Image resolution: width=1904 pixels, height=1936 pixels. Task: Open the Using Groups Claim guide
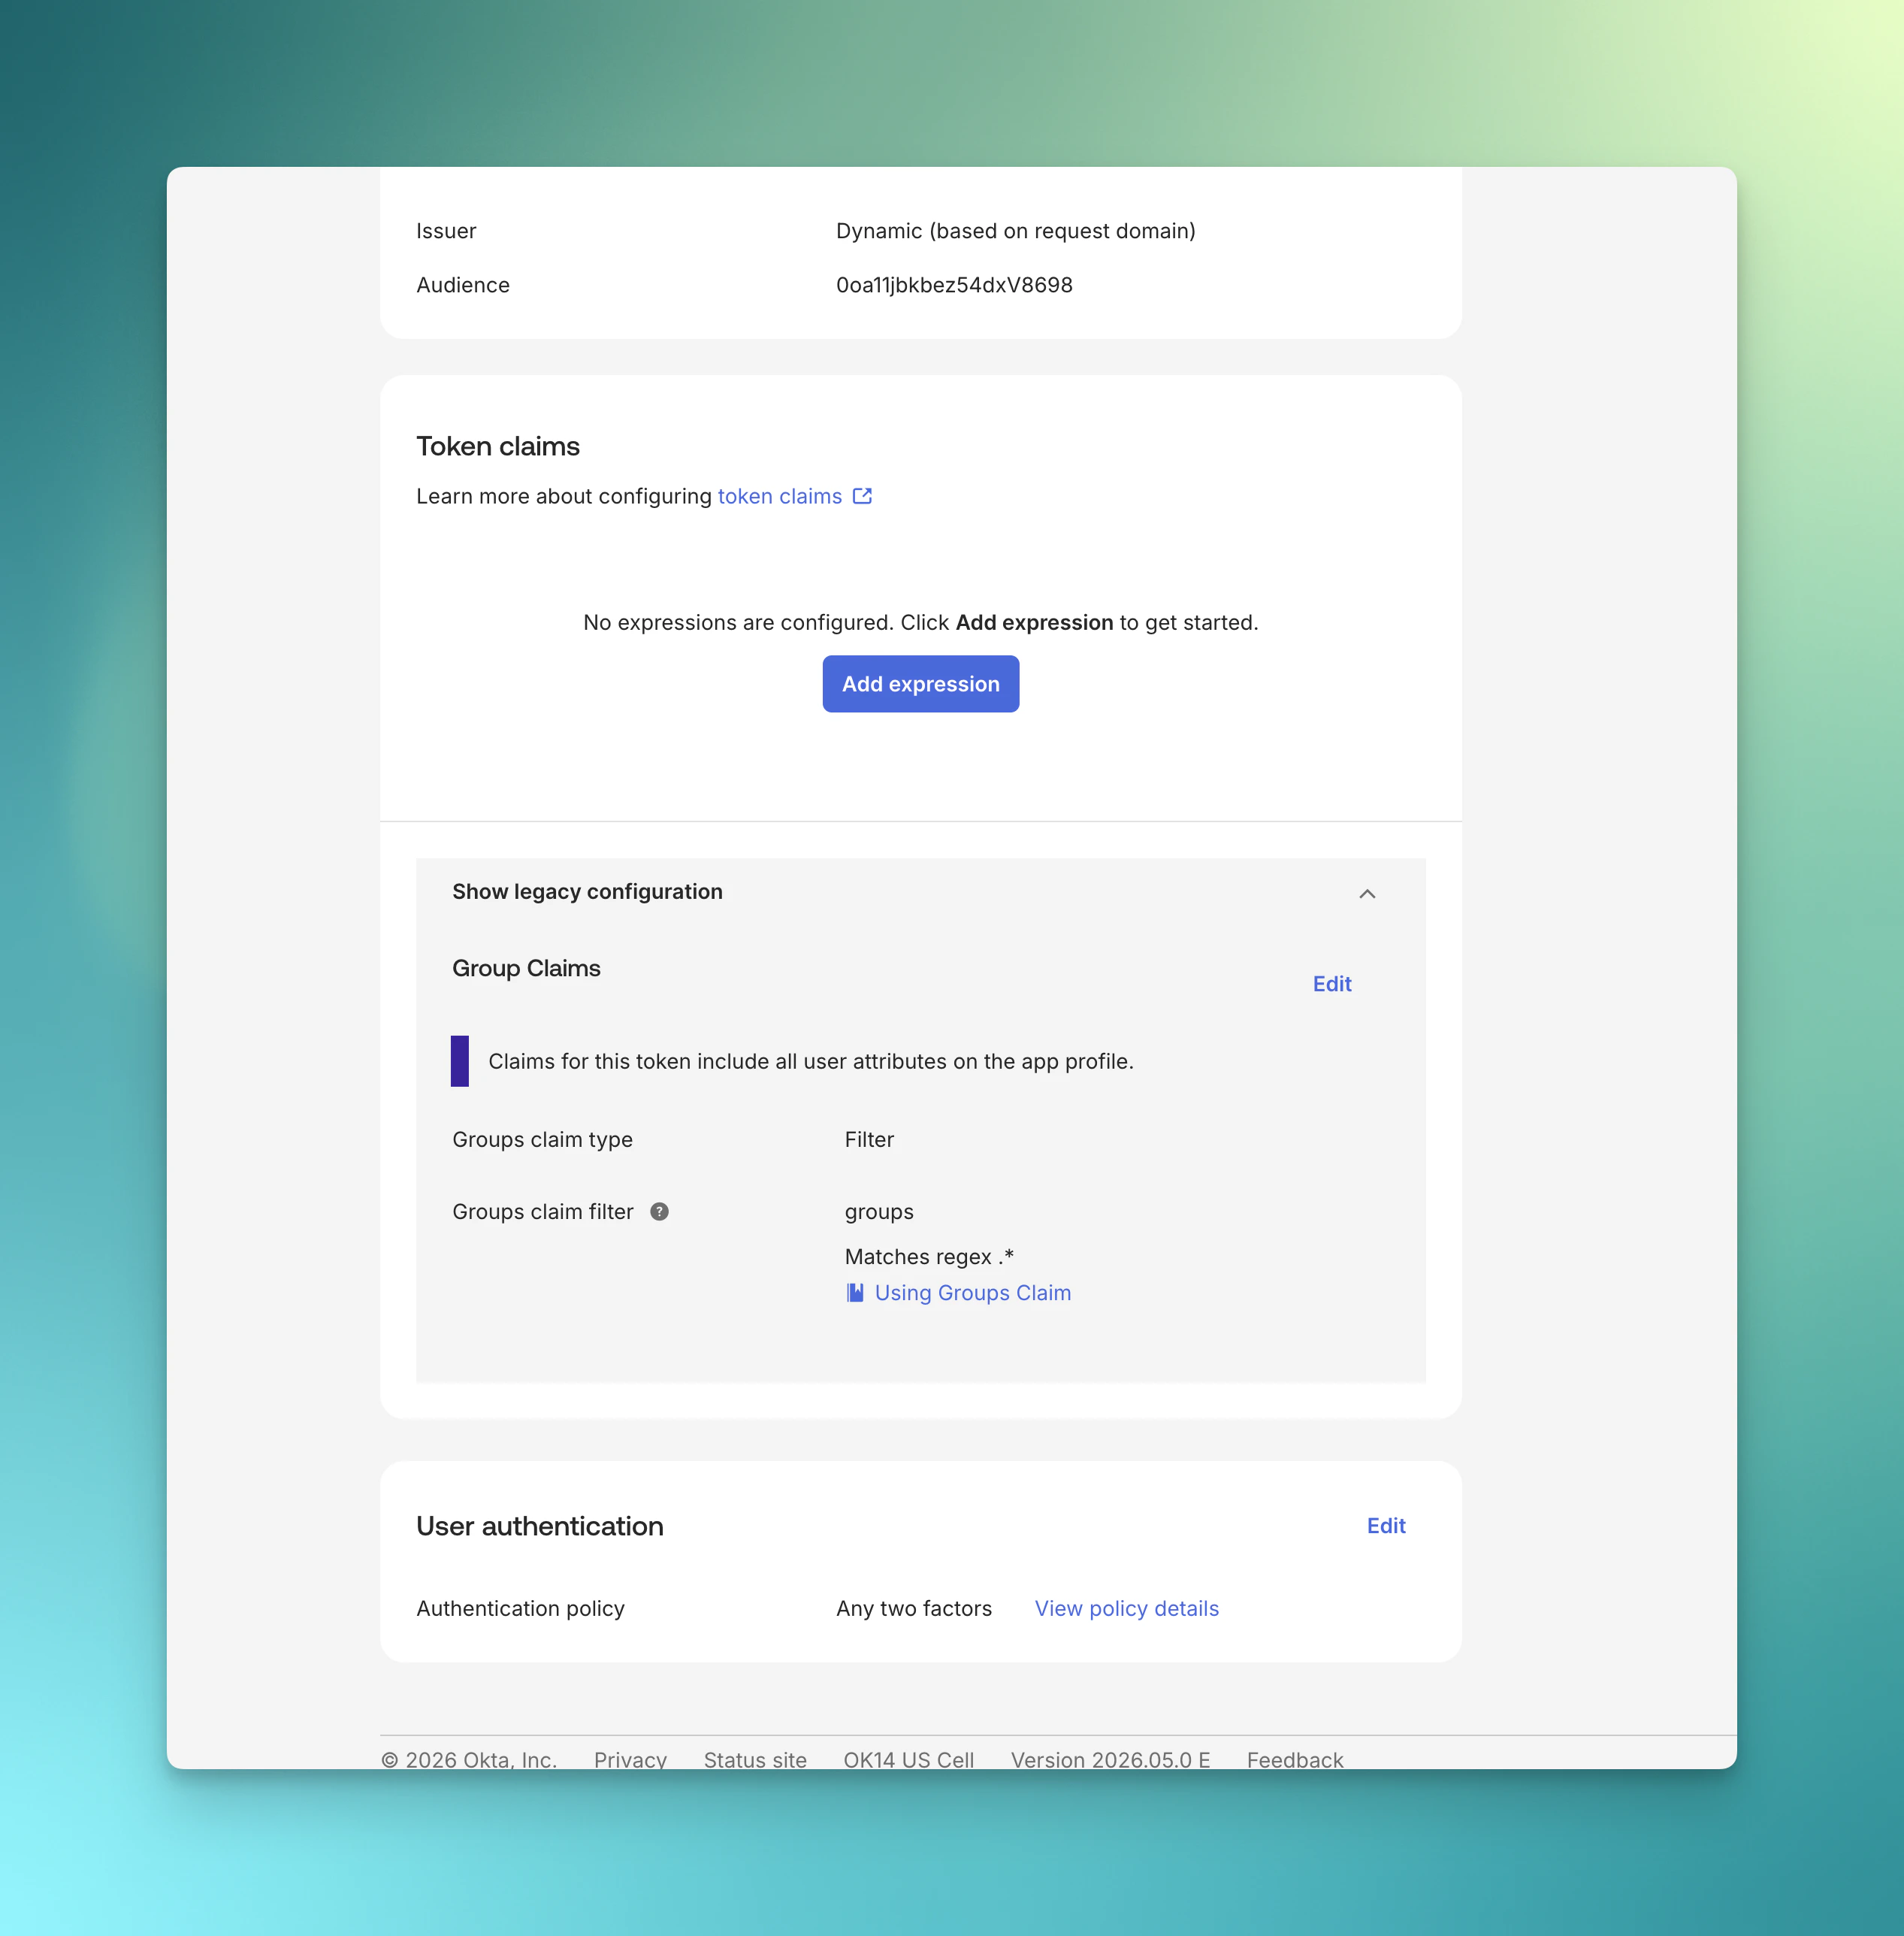[x=972, y=1293]
